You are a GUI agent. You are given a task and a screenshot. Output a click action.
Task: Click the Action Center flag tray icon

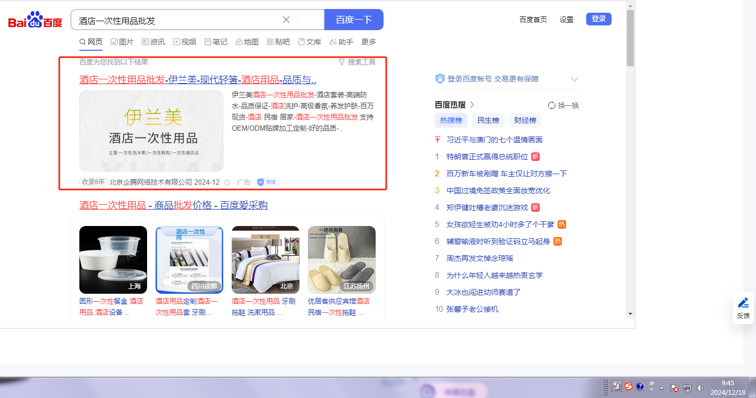(675, 387)
